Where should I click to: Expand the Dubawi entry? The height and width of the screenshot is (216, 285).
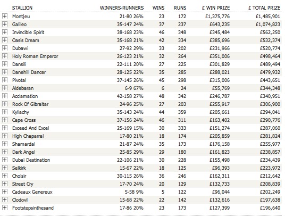point(5,48)
